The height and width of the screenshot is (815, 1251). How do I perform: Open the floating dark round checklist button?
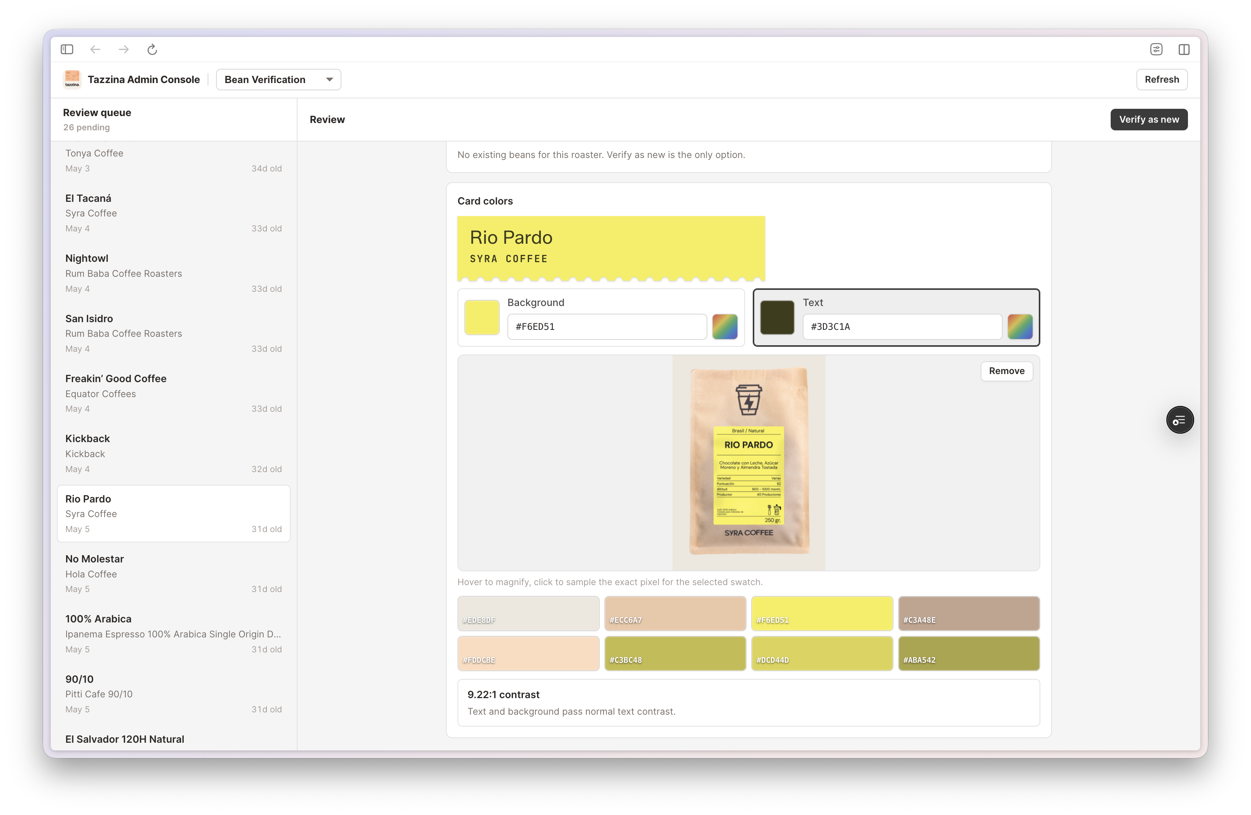pyautogui.click(x=1179, y=420)
